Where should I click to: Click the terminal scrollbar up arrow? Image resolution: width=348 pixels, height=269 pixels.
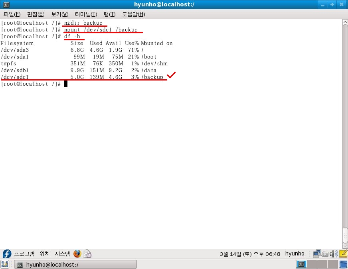(345, 22)
